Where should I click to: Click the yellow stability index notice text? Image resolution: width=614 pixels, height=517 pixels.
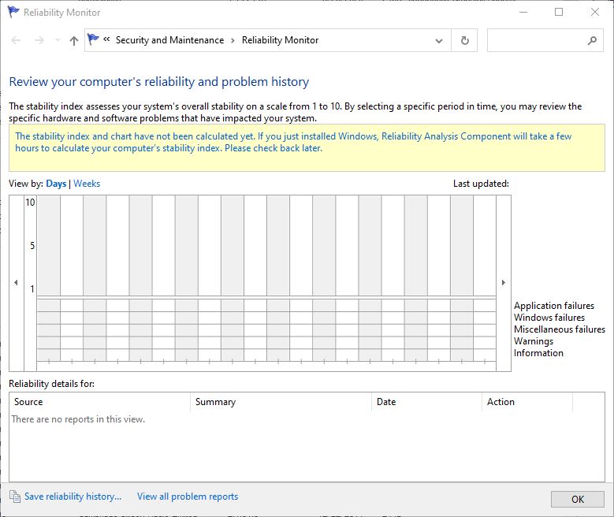pos(293,142)
